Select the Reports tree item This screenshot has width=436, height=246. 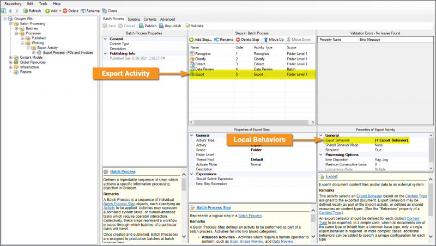click(26, 72)
